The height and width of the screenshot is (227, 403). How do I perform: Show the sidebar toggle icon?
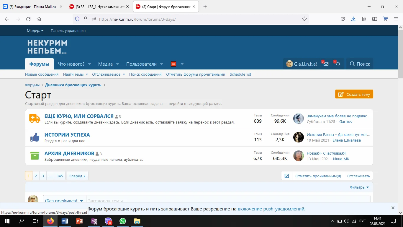point(375,19)
